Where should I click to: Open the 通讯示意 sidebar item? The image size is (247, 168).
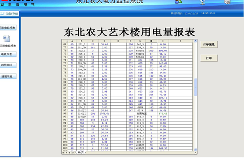[8, 77]
